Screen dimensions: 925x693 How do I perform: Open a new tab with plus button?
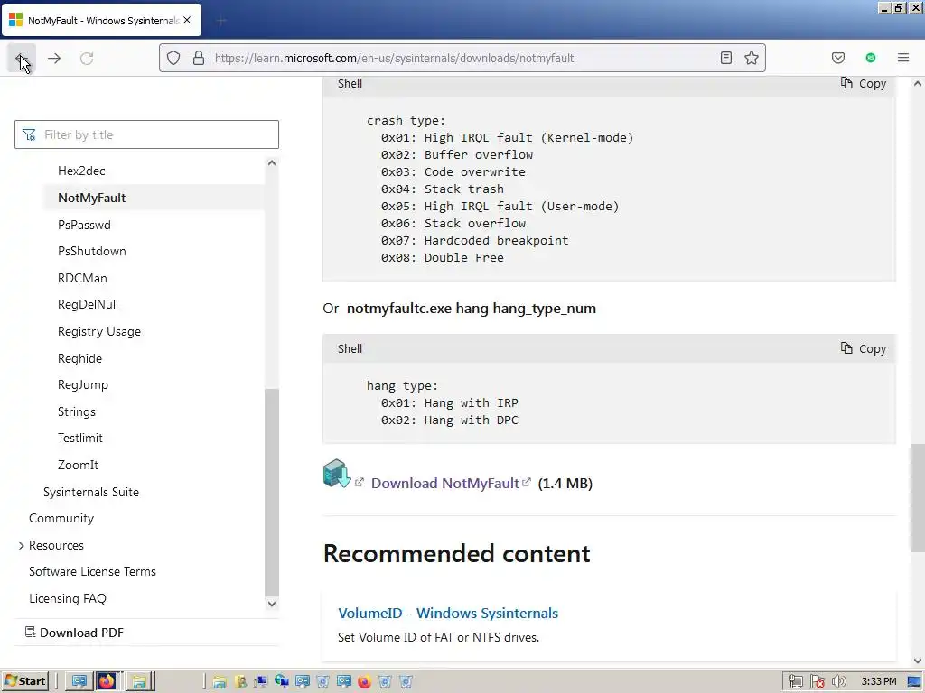pyautogui.click(x=221, y=21)
